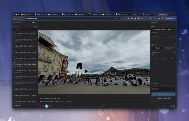Switch render to Original flat
189x121 pixels.
point(169,48)
